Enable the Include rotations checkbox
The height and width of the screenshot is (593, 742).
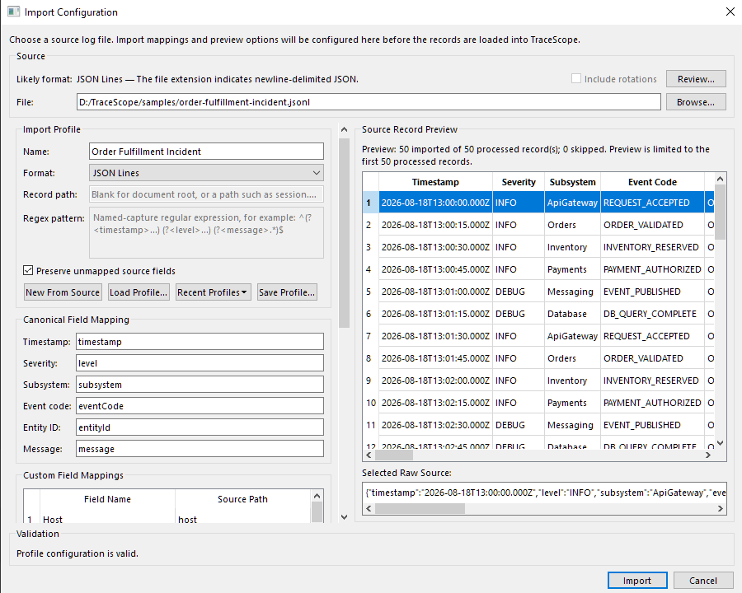(576, 78)
